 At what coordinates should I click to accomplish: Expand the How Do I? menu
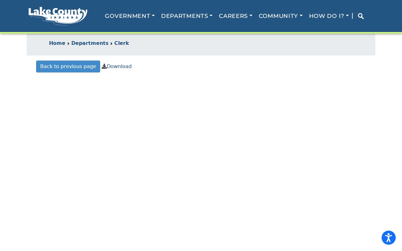(x=329, y=16)
